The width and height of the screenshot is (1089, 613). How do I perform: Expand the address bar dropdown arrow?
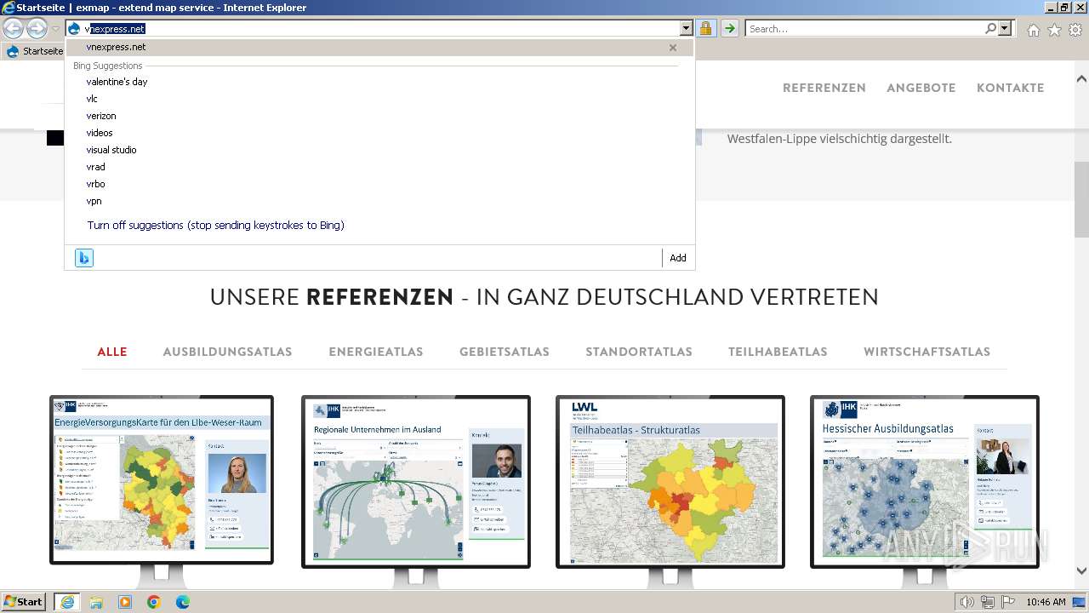coord(686,28)
